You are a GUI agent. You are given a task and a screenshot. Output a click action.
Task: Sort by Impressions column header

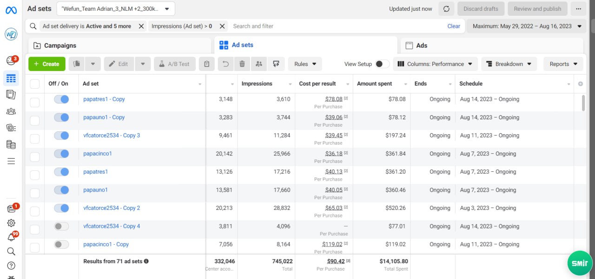click(x=257, y=84)
